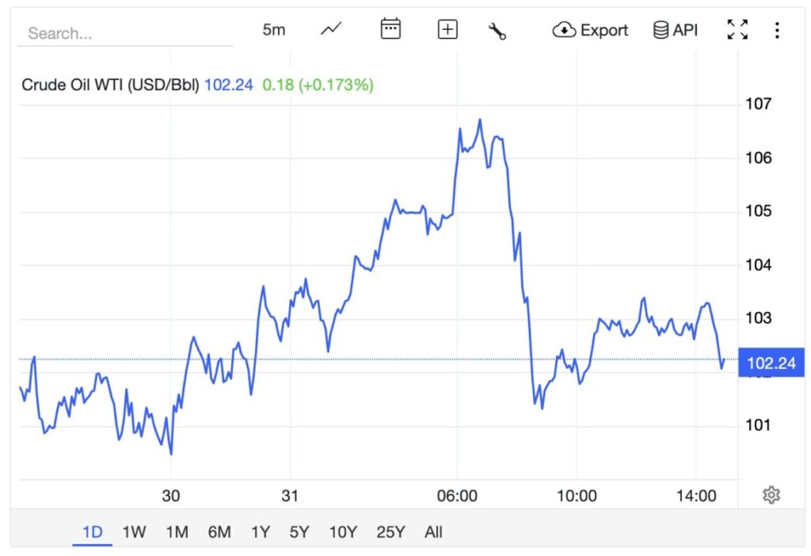Open the calendar date range picker

(390, 30)
